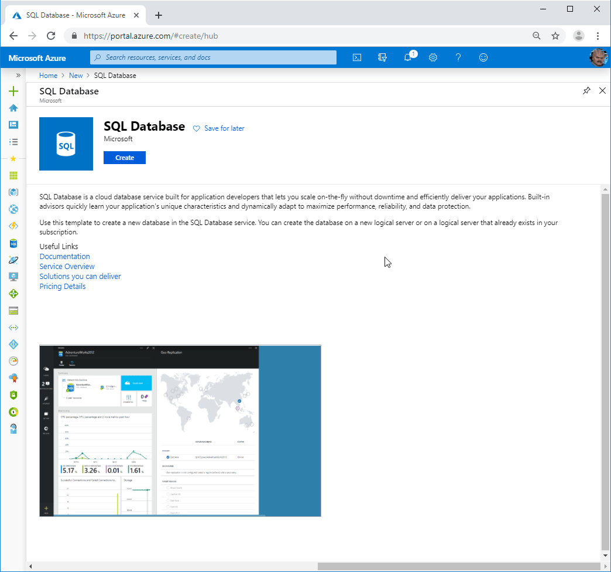Click the browser forward arrow
611x572 pixels.
click(x=32, y=36)
